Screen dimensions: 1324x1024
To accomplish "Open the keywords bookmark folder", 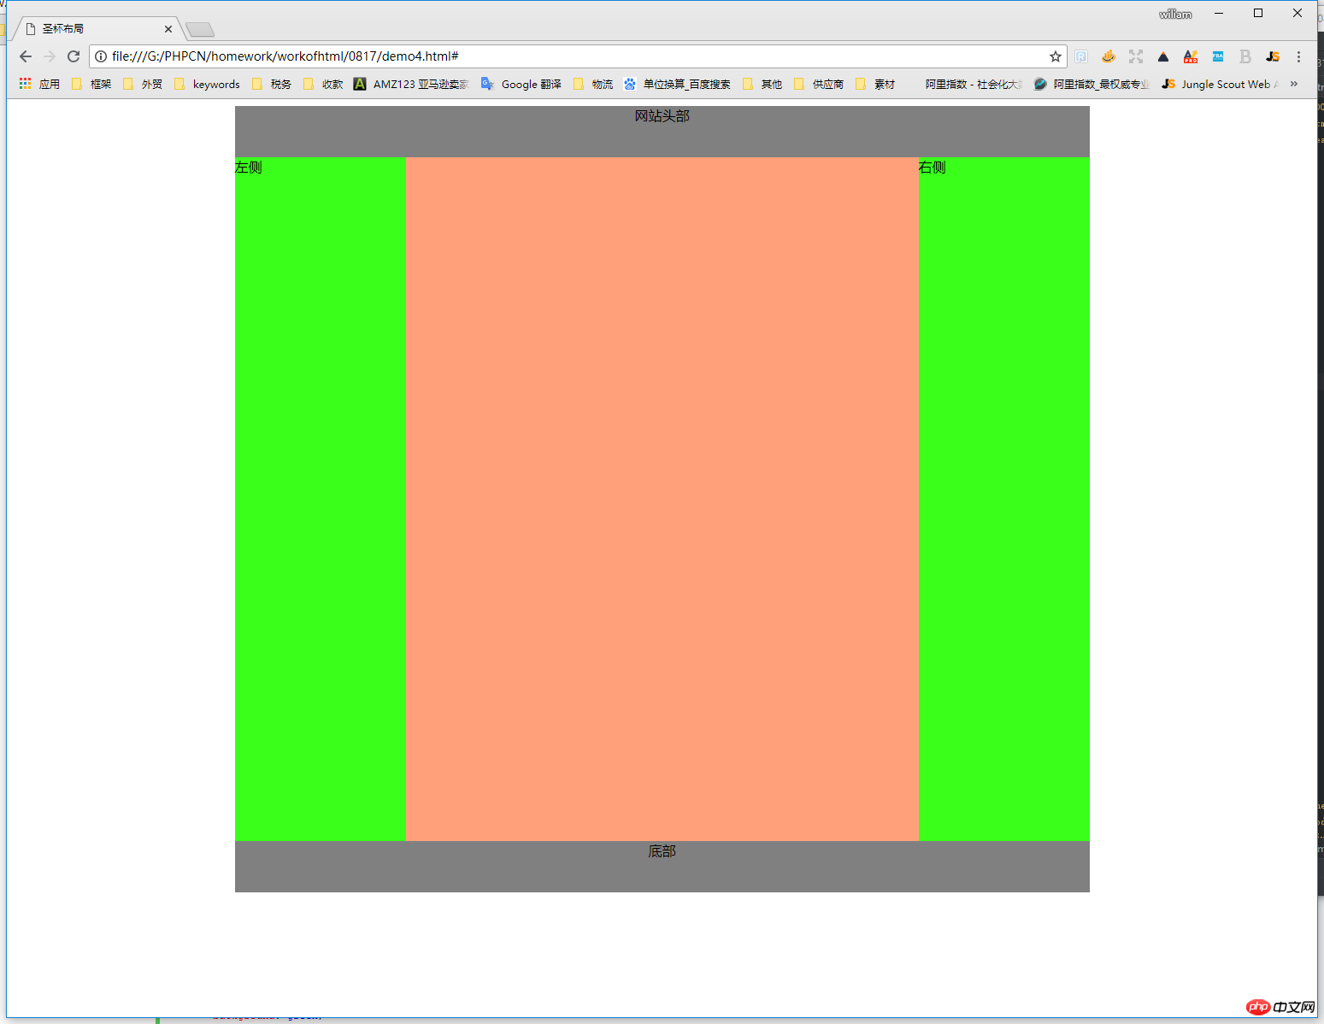I will point(207,84).
